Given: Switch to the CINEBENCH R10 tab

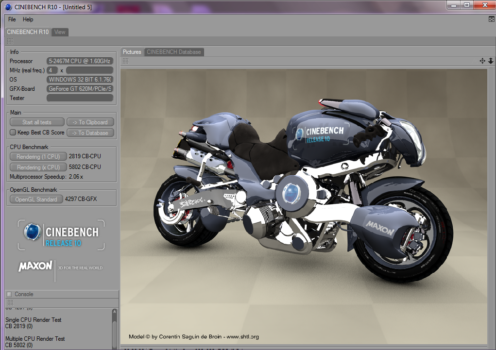Looking at the screenshot, I should (x=28, y=32).
